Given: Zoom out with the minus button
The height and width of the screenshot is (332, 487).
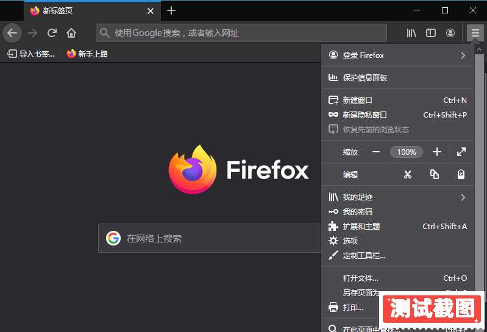Looking at the screenshot, I should [376, 152].
